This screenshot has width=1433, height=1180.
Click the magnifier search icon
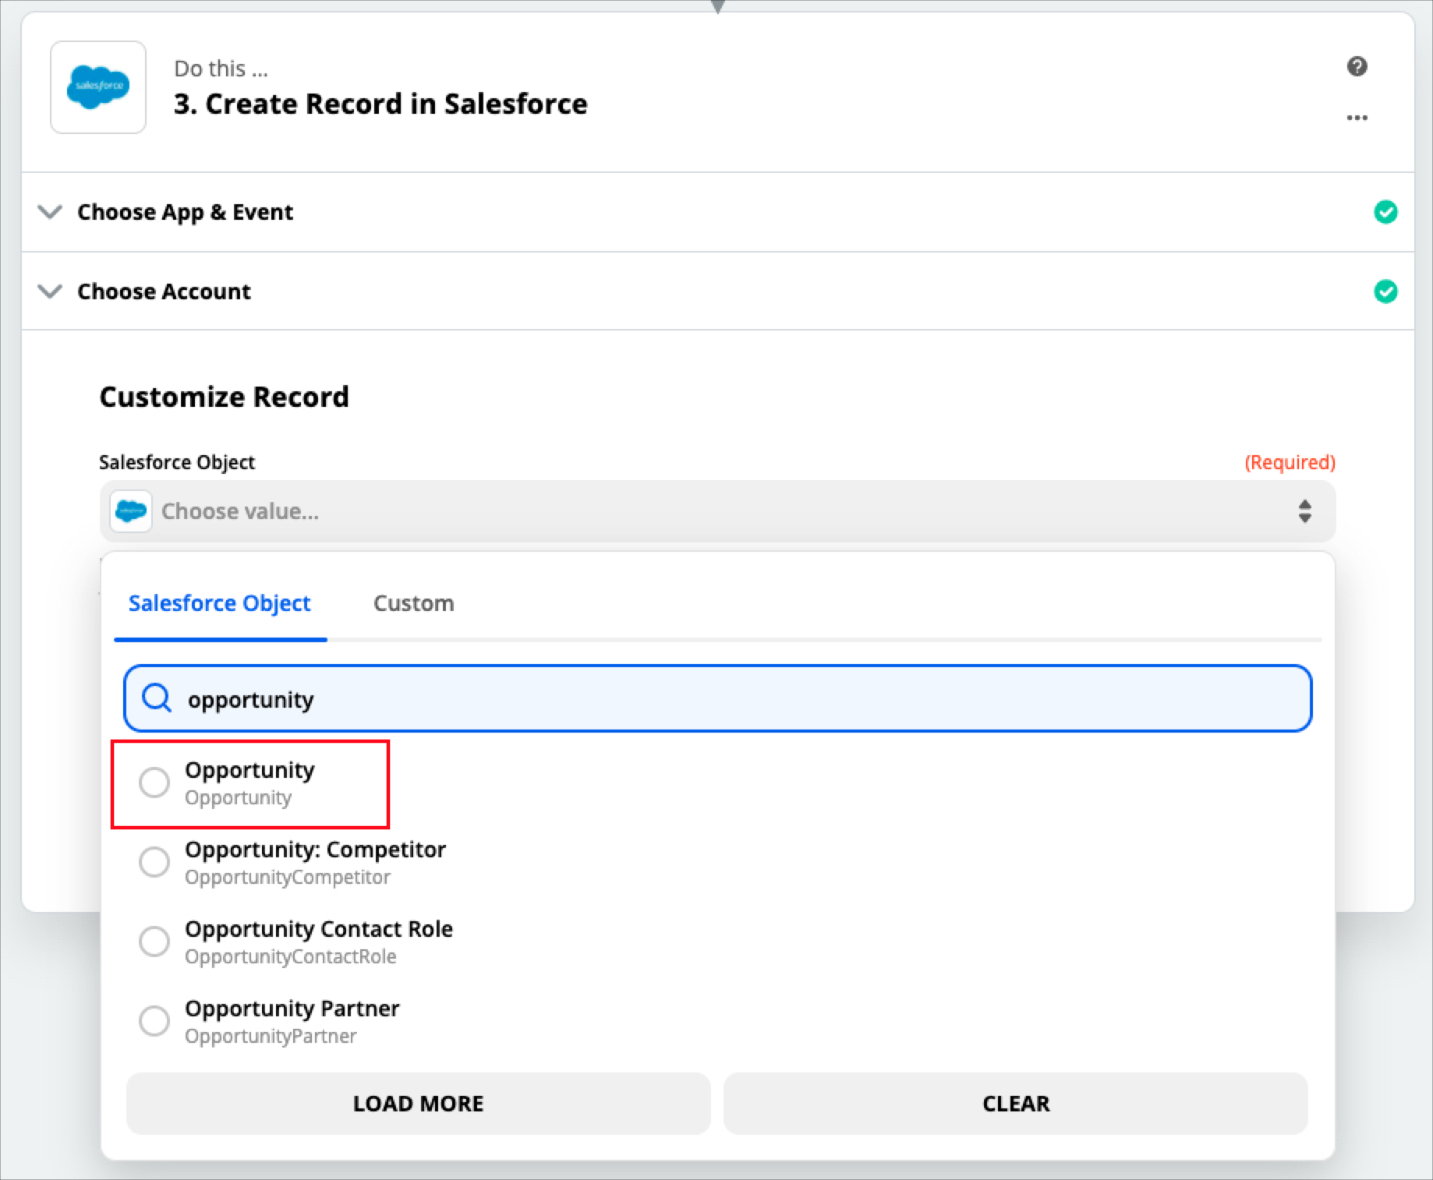157,698
